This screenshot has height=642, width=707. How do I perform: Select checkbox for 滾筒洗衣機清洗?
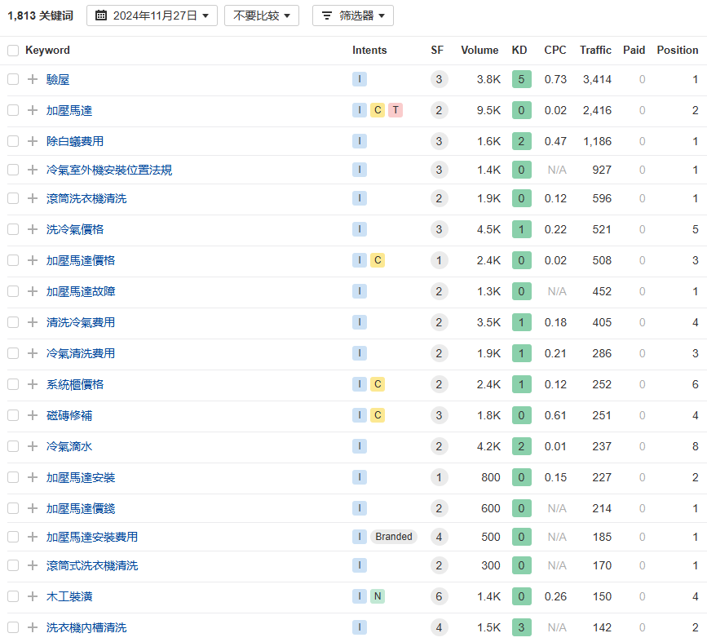(x=13, y=198)
